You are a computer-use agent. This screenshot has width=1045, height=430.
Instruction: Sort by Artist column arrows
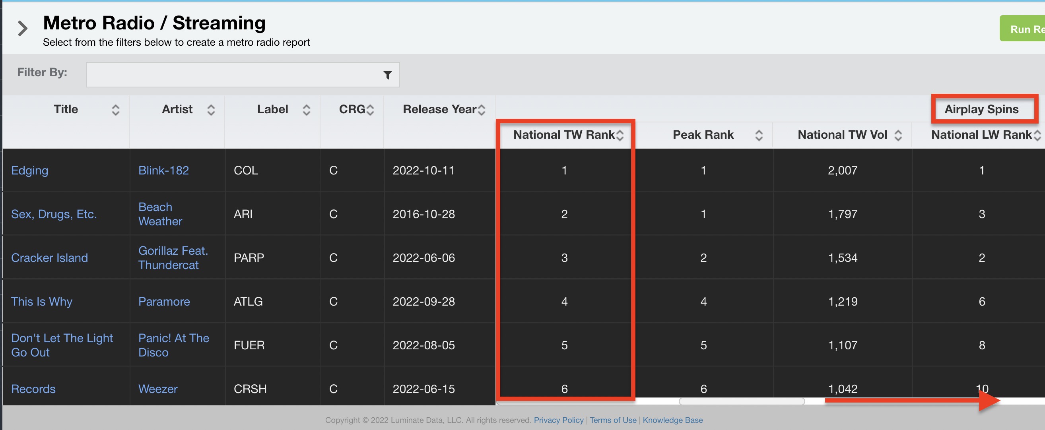211,110
